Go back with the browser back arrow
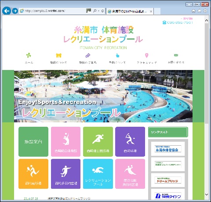This screenshot has height=202, width=211. [x=7, y=11]
